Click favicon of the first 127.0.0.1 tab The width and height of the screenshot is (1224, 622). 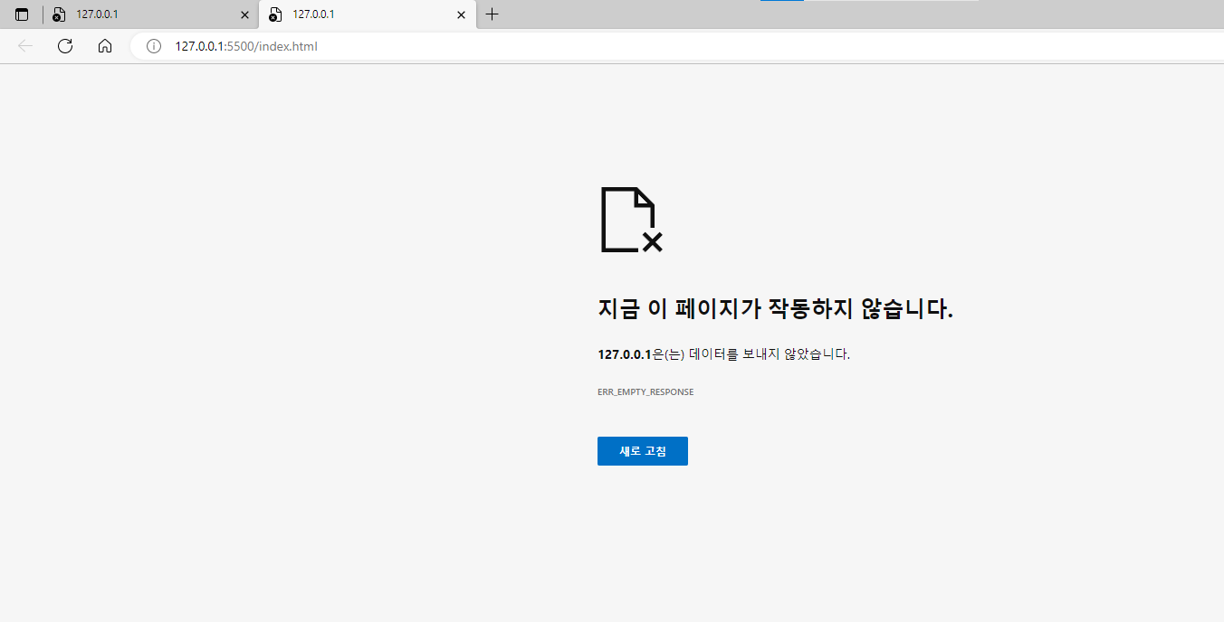point(59,14)
